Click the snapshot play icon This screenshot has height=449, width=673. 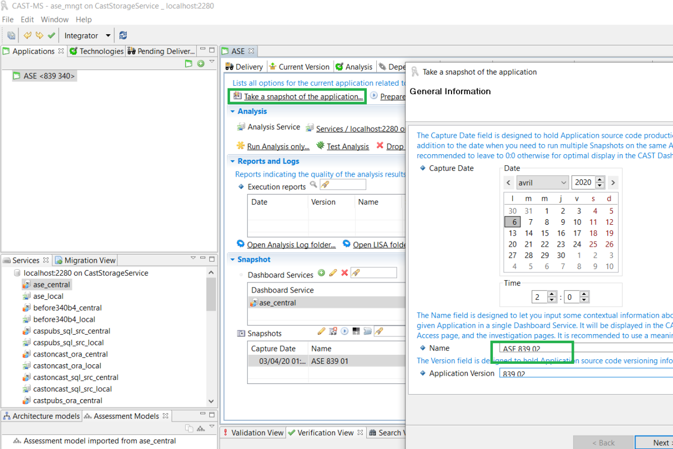345,331
